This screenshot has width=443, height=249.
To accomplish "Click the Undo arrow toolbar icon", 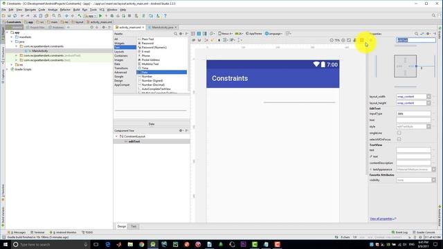I will (22, 16).
